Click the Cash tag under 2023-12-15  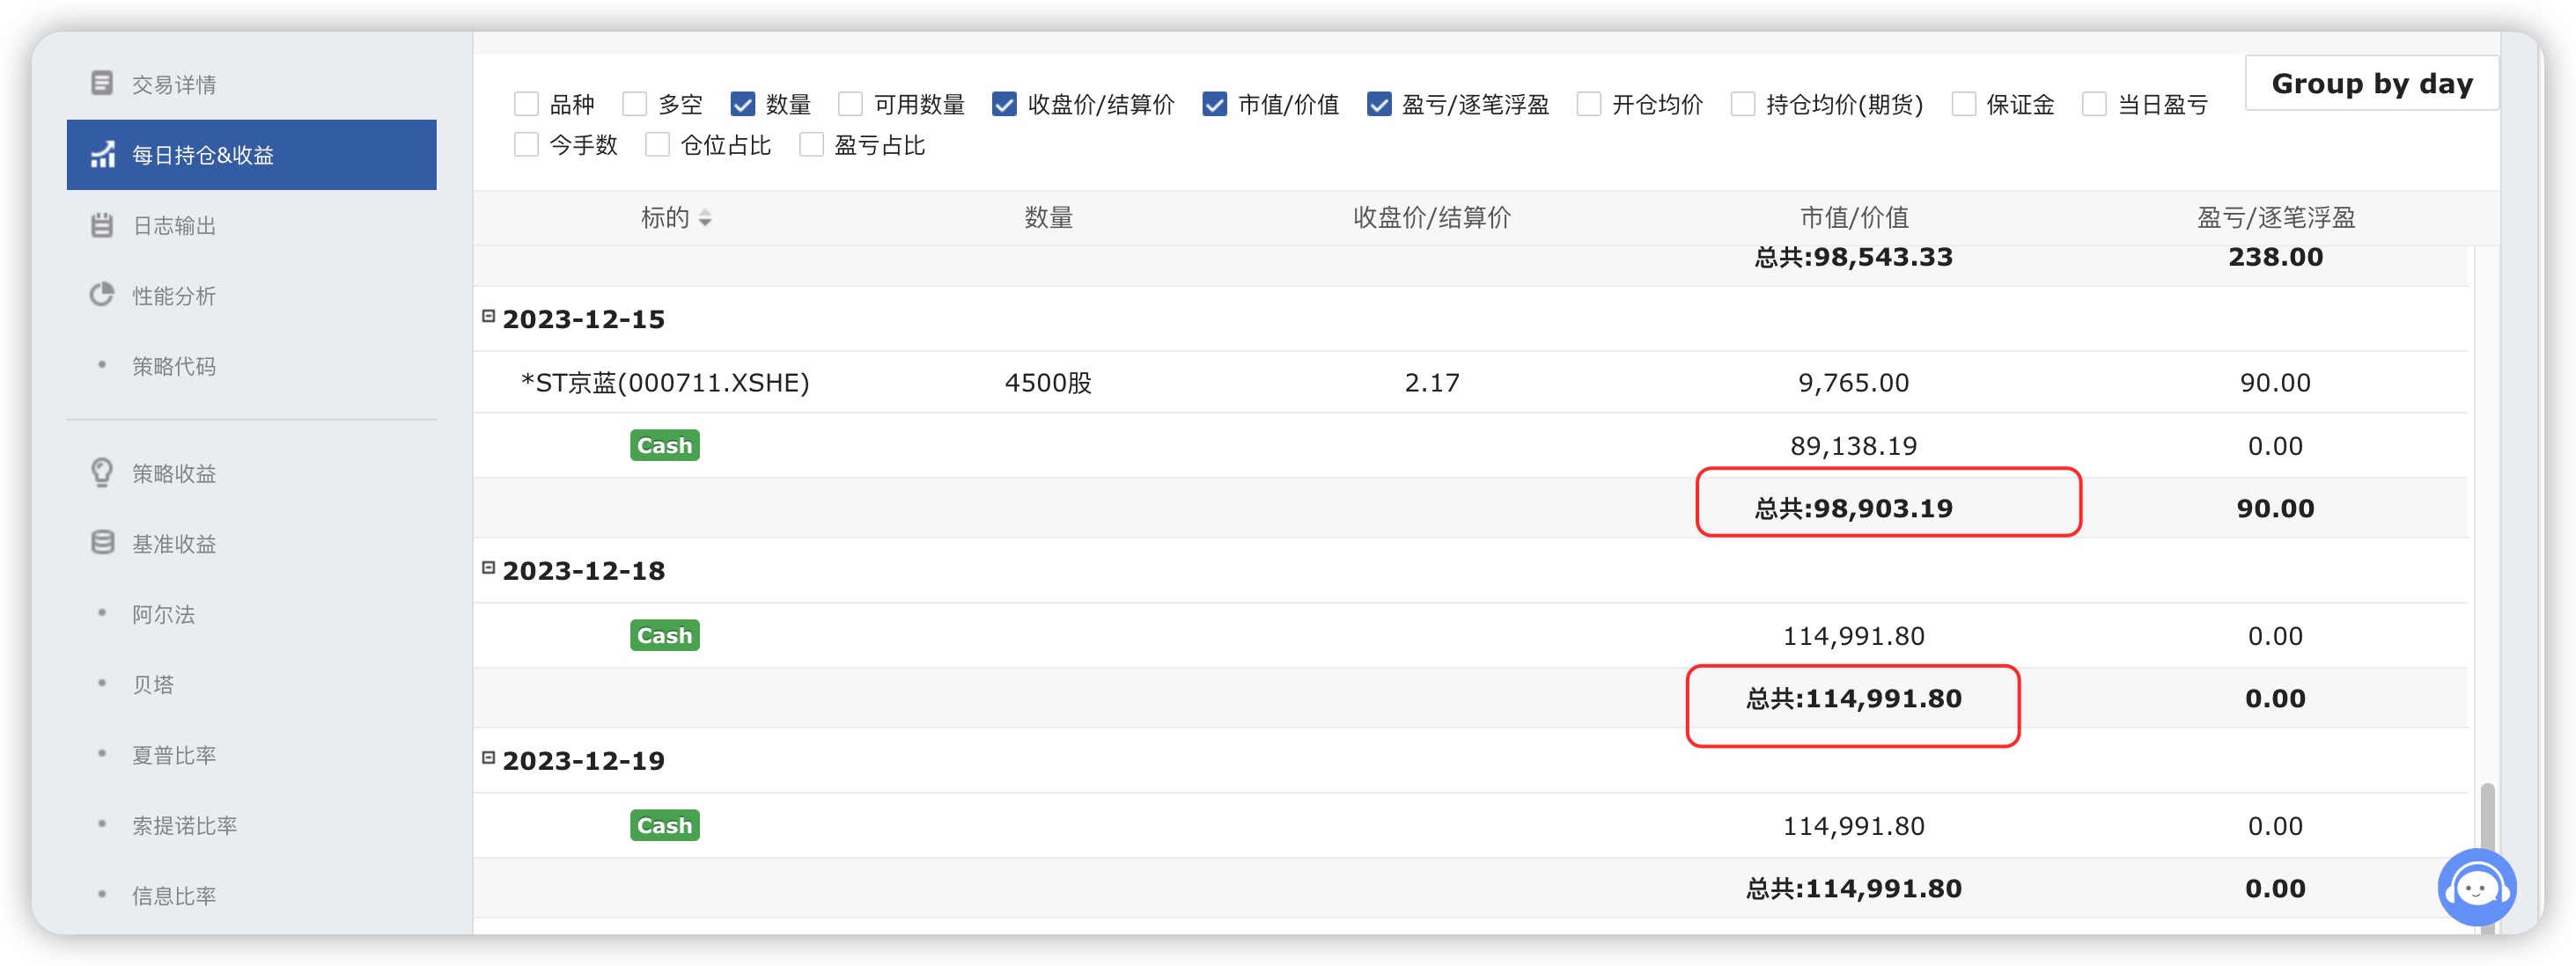pyautogui.click(x=665, y=445)
